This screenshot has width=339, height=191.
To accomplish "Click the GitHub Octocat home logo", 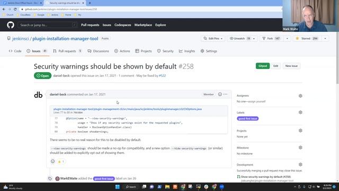I will [11, 25].
